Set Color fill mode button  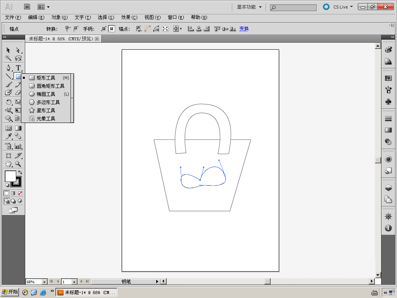point(7,193)
